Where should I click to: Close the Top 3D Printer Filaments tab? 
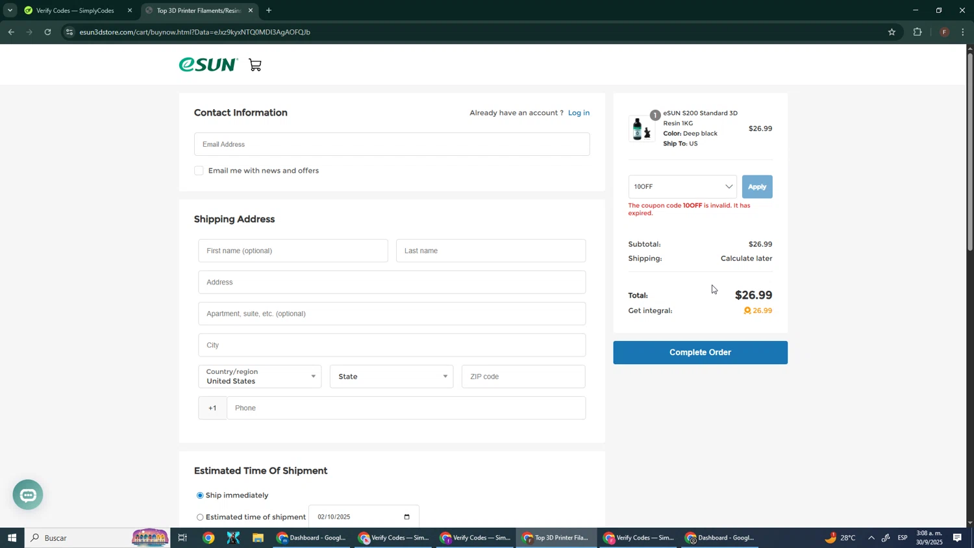(x=251, y=10)
